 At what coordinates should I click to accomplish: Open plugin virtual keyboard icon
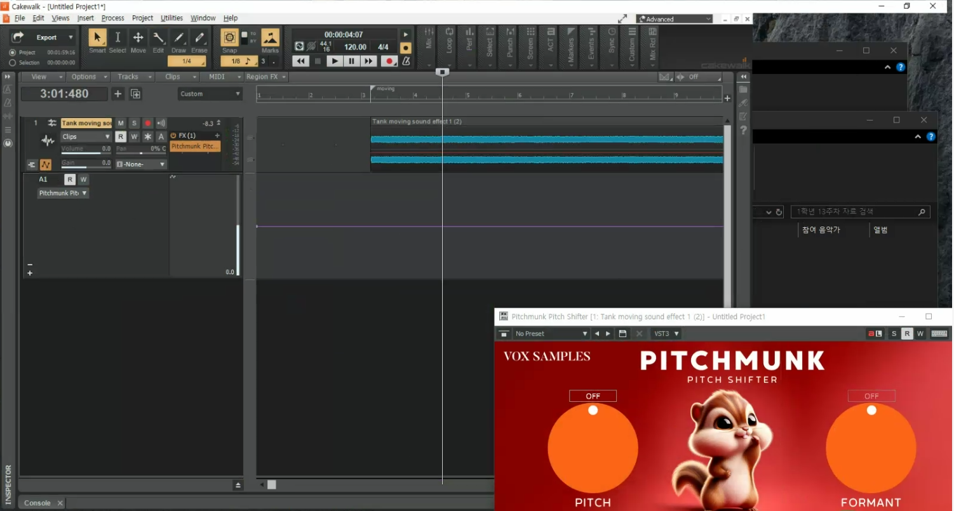[939, 334]
